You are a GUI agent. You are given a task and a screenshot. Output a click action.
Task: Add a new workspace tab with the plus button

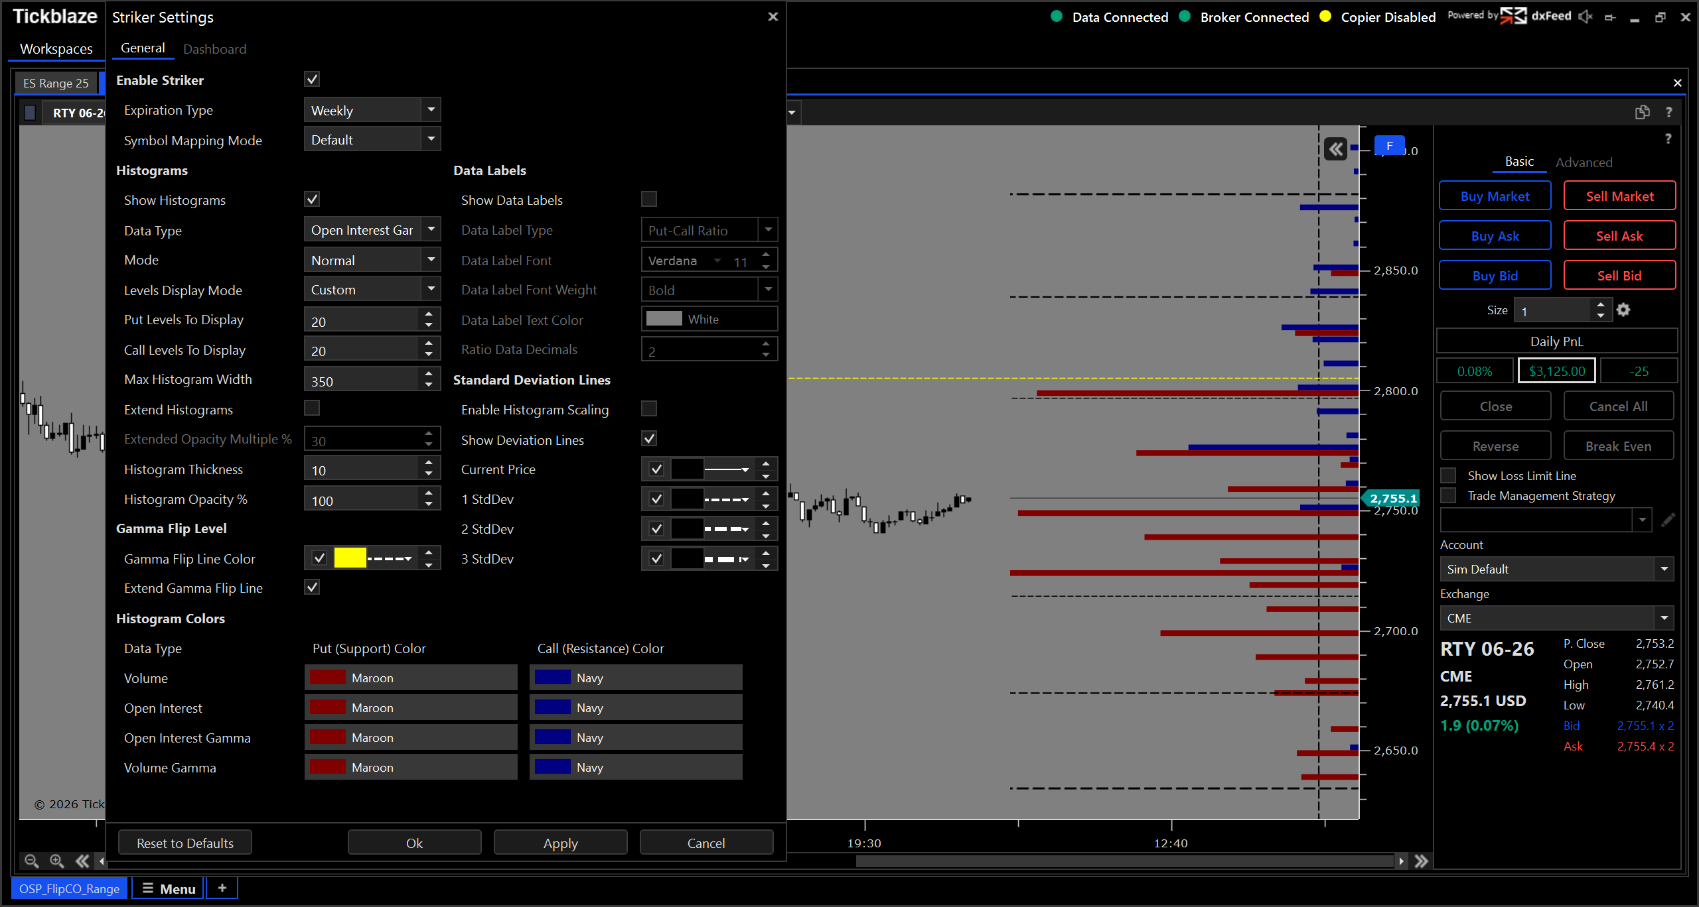click(222, 888)
